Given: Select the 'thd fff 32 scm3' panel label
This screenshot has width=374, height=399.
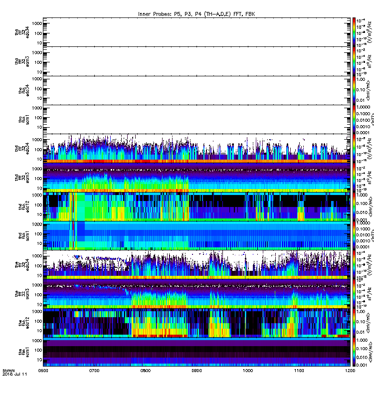Looking at the screenshot, I should point(22,178).
